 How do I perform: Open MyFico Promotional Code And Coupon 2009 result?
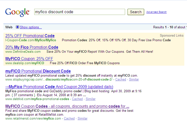(x=59, y=87)
